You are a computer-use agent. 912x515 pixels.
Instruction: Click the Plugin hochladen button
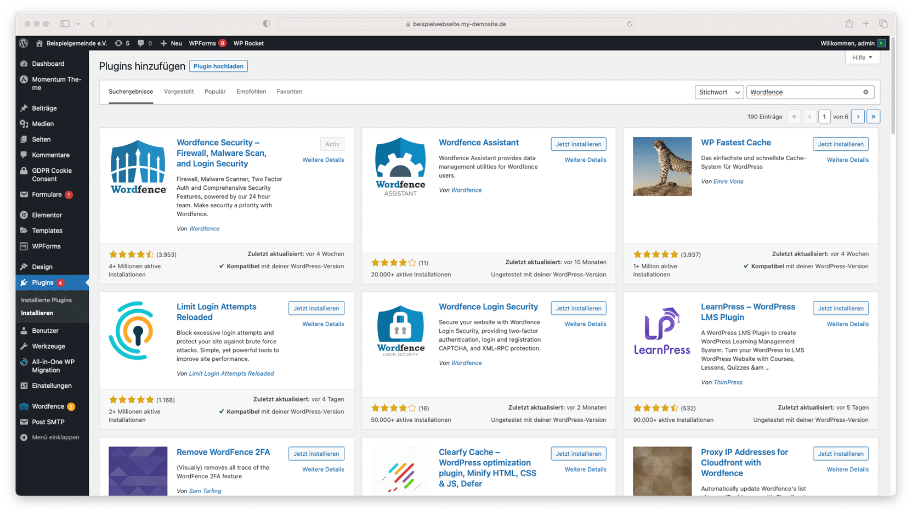point(218,66)
